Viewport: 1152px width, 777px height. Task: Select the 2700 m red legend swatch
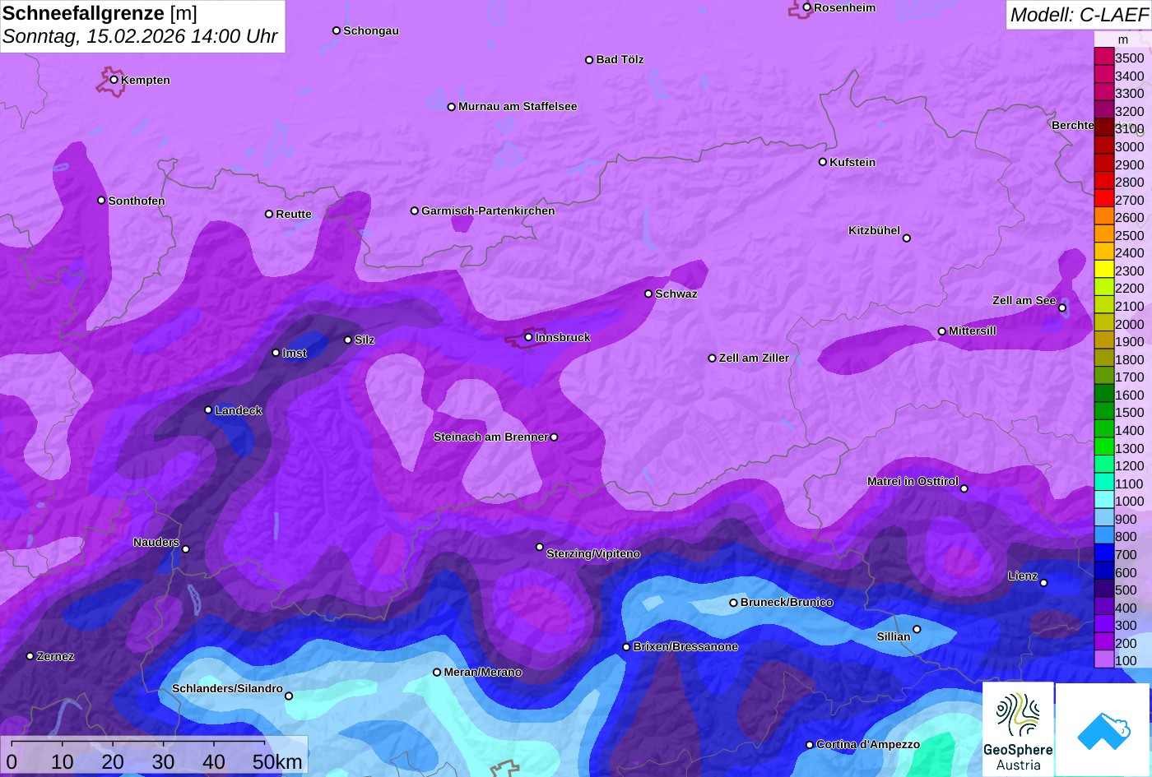(x=1104, y=198)
